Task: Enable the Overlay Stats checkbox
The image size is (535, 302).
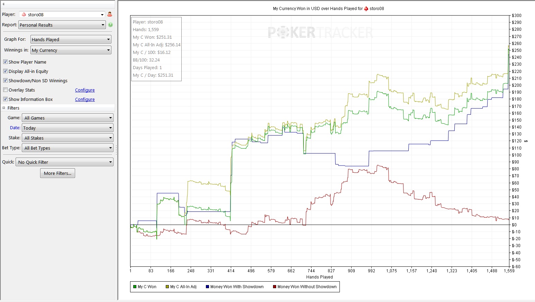Action: [x=5, y=90]
